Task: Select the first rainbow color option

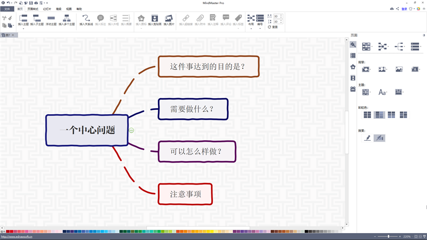Action: (x=367, y=115)
